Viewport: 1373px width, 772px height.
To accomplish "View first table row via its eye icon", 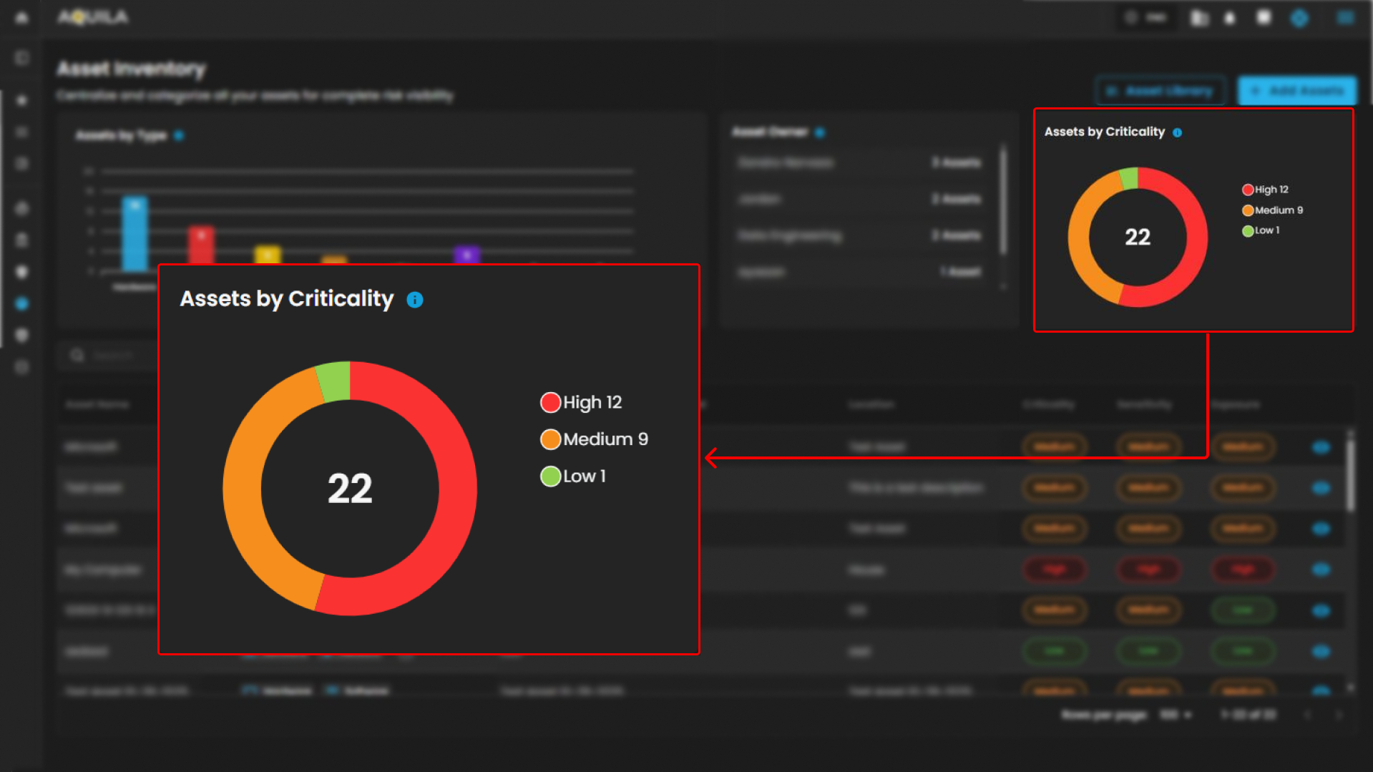I will 1321,447.
